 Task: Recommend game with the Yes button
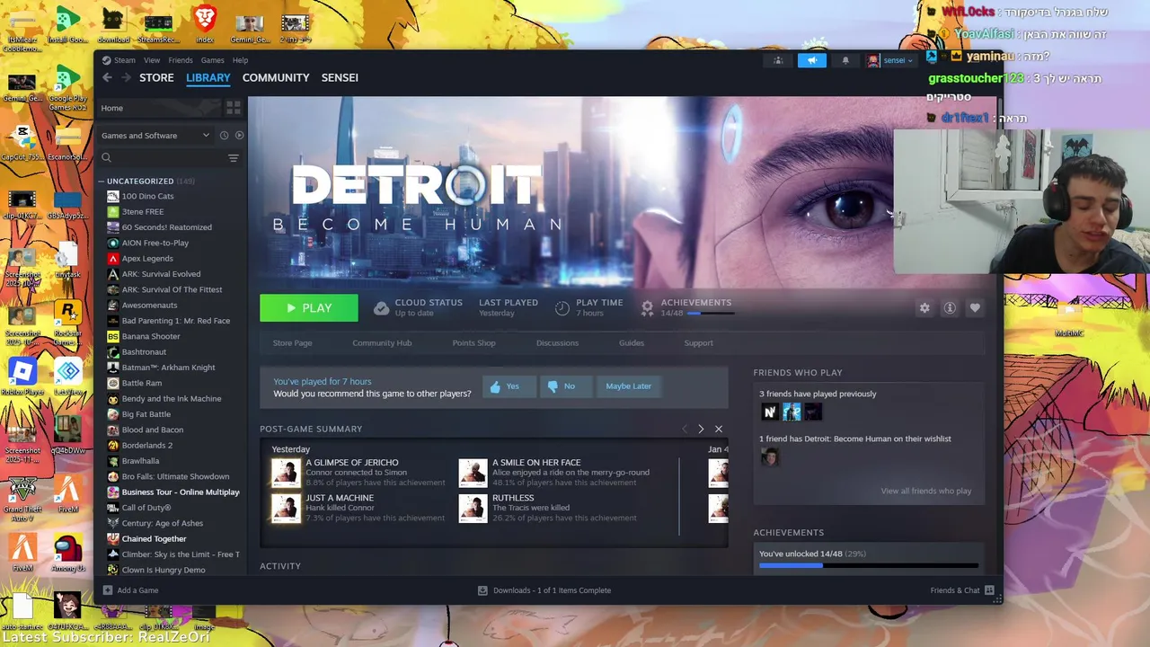[x=509, y=386]
